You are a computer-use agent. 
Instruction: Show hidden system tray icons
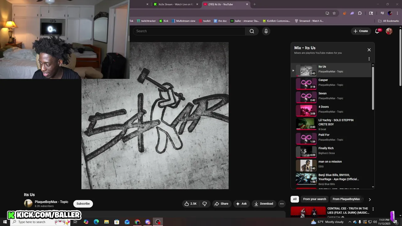point(350,222)
